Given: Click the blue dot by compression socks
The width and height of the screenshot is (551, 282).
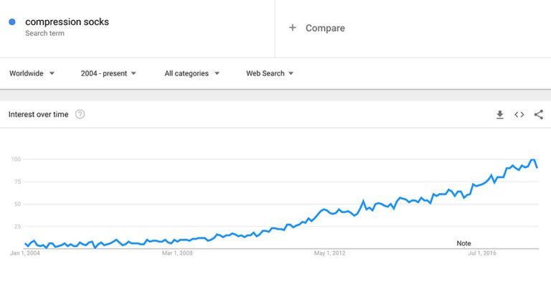Looking at the screenshot, I should pos(12,22).
